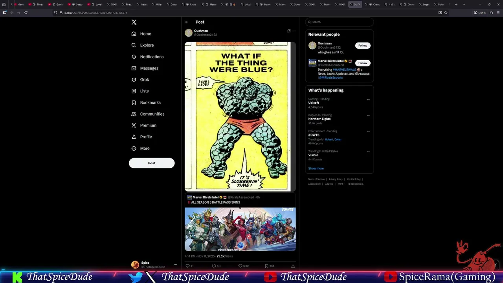Open the Notifications bell icon
Screen dimensions: 503x283
134,57
